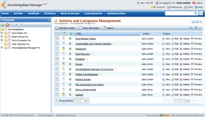Click the KnowledgeBase Manager logo

[x=24, y=5]
